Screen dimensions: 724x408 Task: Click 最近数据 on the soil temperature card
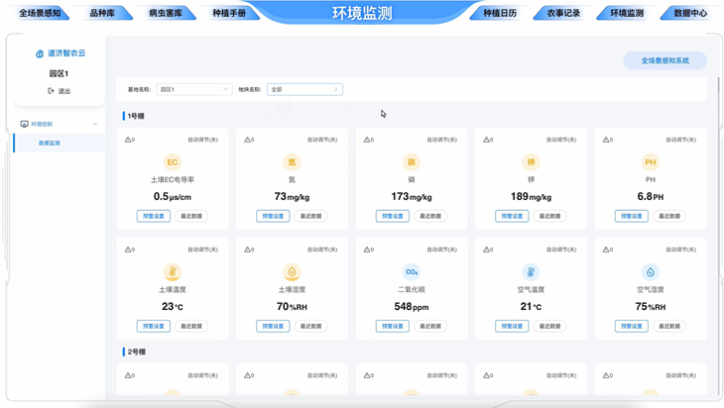pos(191,326)
